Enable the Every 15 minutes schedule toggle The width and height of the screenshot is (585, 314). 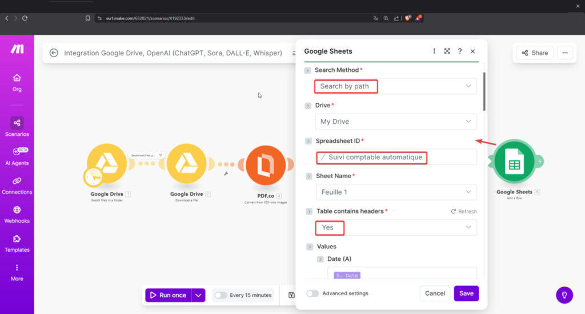pos(220,295)
